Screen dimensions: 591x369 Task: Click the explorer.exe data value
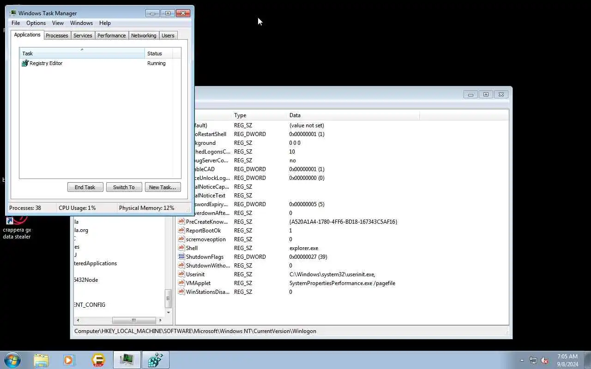tap(304, 248)
